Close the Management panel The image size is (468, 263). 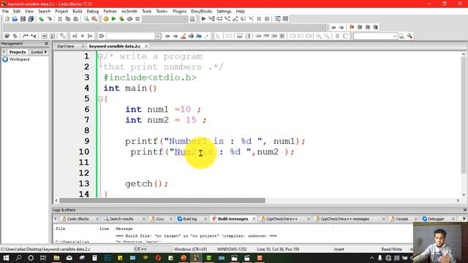(x=47, y=44)
